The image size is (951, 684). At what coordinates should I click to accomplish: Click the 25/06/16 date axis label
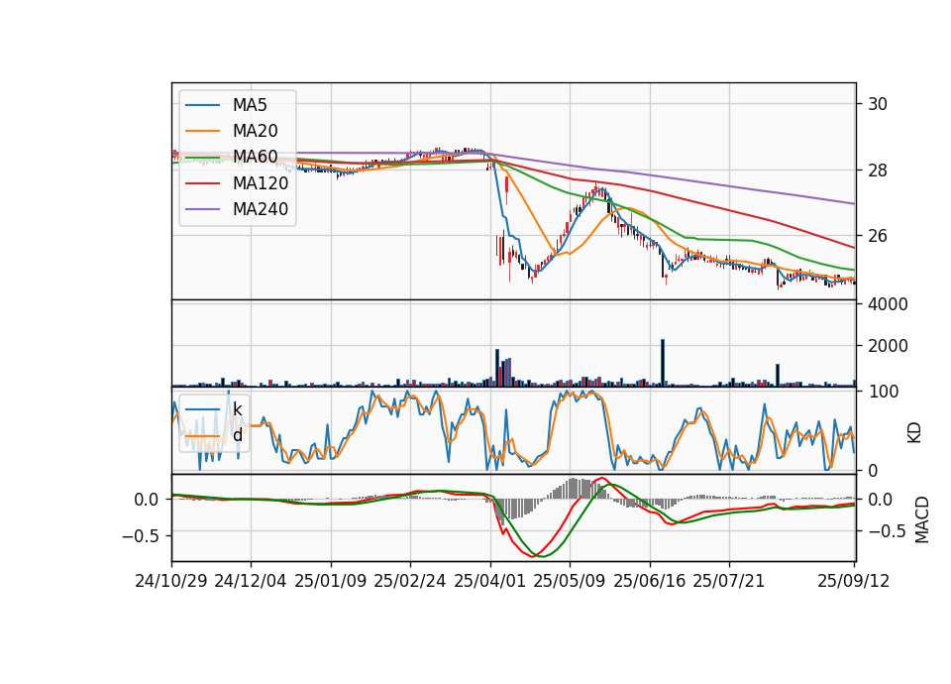650,581
